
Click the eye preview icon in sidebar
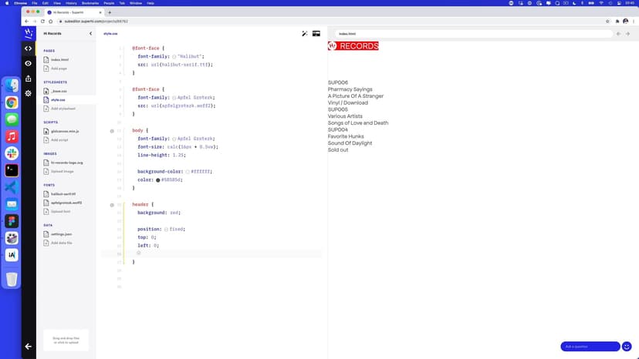[x=29, y=63]
